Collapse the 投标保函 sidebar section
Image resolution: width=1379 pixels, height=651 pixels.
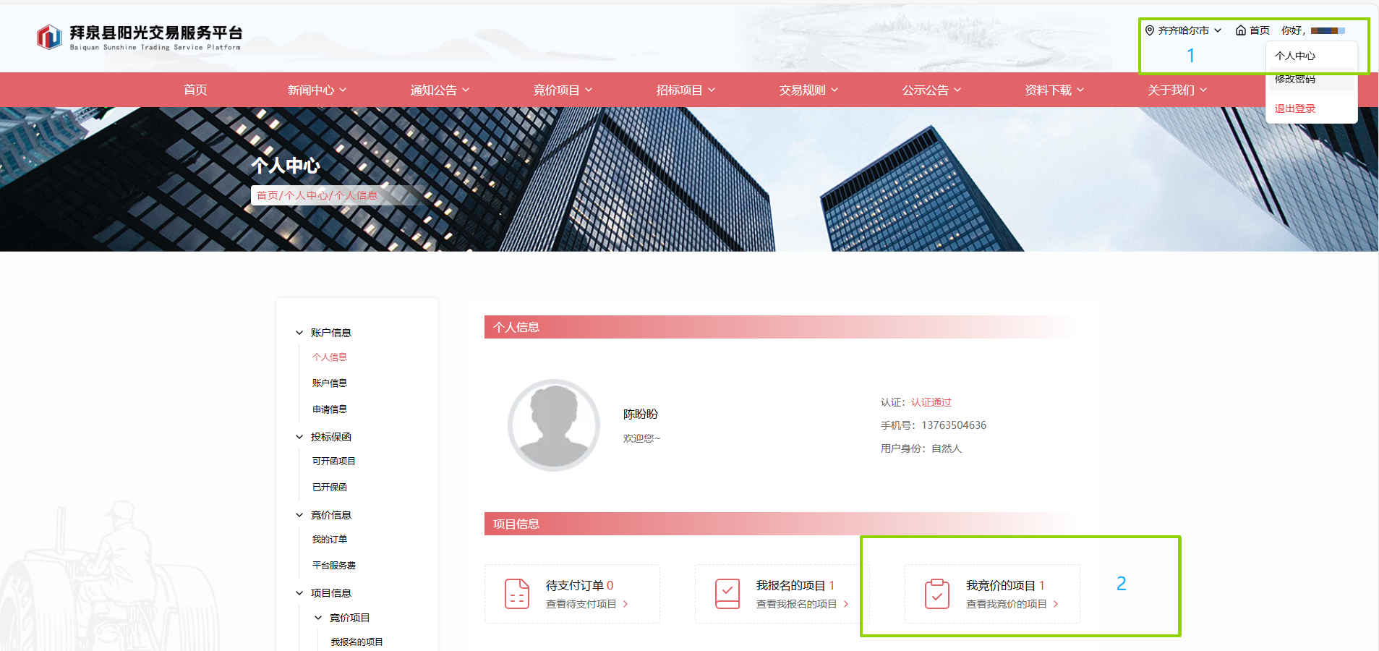point(299,437)
